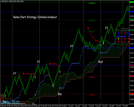Select the blue up arrow directly above the Buy label
The image size is (134, 107).
[60, 88]
